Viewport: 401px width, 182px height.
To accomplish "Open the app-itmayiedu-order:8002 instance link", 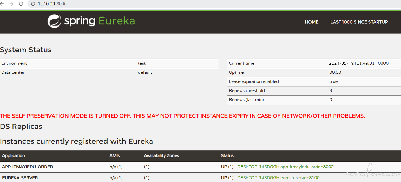I will coord(285,167).
